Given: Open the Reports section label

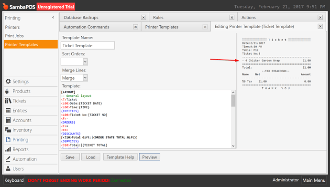Looking at the screenshot, I should click(x=21, y=149).
